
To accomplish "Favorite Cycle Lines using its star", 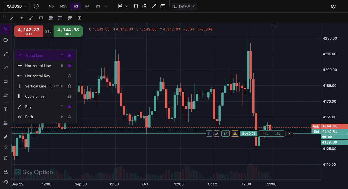I will pos(69,96).
